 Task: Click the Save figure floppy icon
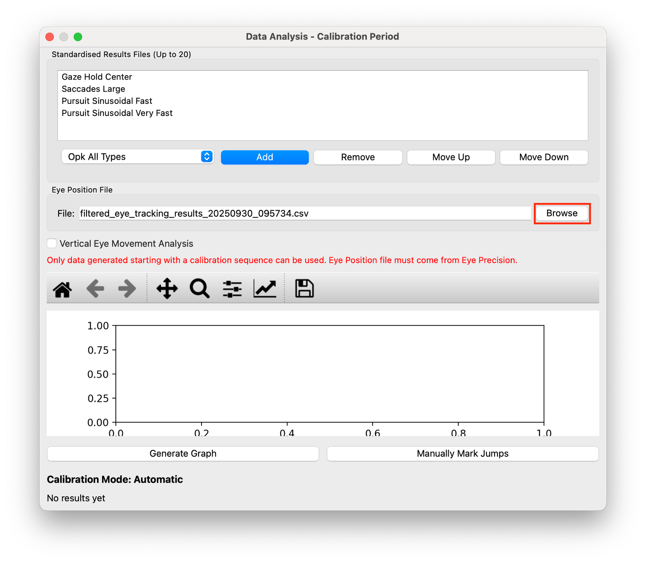[304, 289]
